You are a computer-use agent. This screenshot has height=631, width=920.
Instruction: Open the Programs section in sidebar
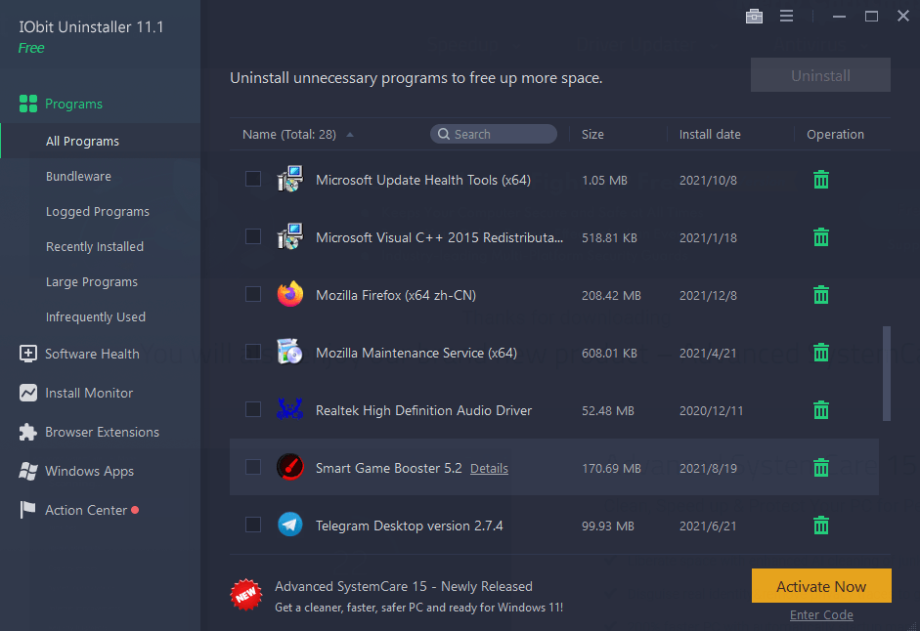tap(74, 104)
